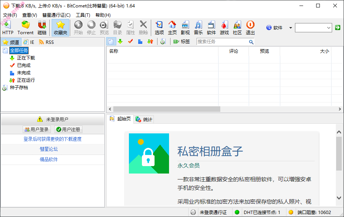Open the 目录 folder toolbar icon
The height and width of the screenshot is (217, 344).
tap(117, 27)
